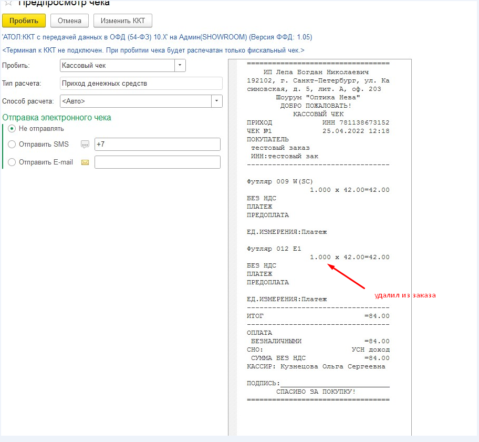Click the empty e-mail address field

point(157,162)
